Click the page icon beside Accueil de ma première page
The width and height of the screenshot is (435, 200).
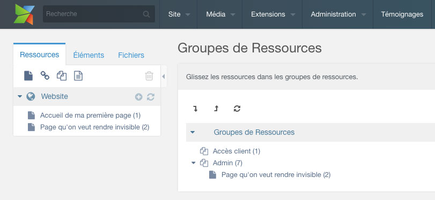pyautogui.click(x=31, y=116)
